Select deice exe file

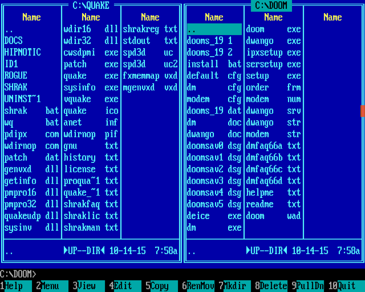coord(214,216)
